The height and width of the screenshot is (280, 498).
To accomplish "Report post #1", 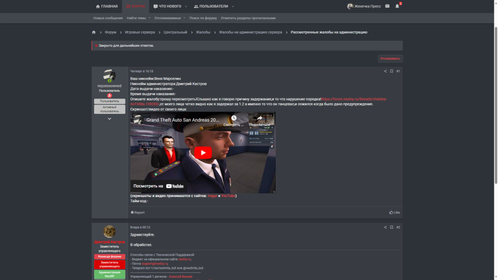I will [137, 213].
